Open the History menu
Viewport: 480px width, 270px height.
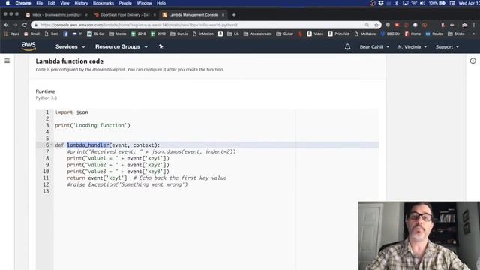(81, 3)
